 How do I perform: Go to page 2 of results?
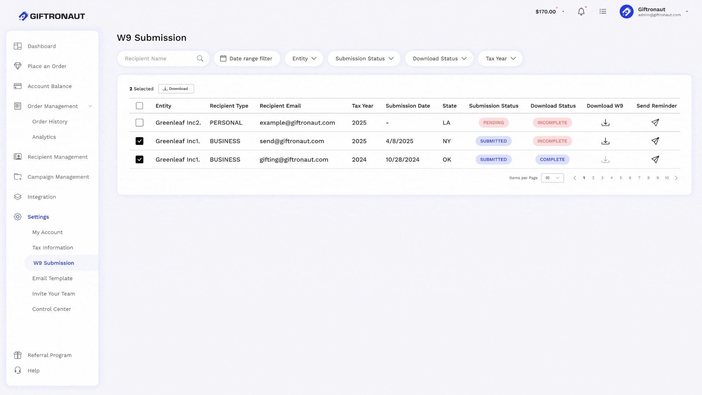(x=593, y=178)
